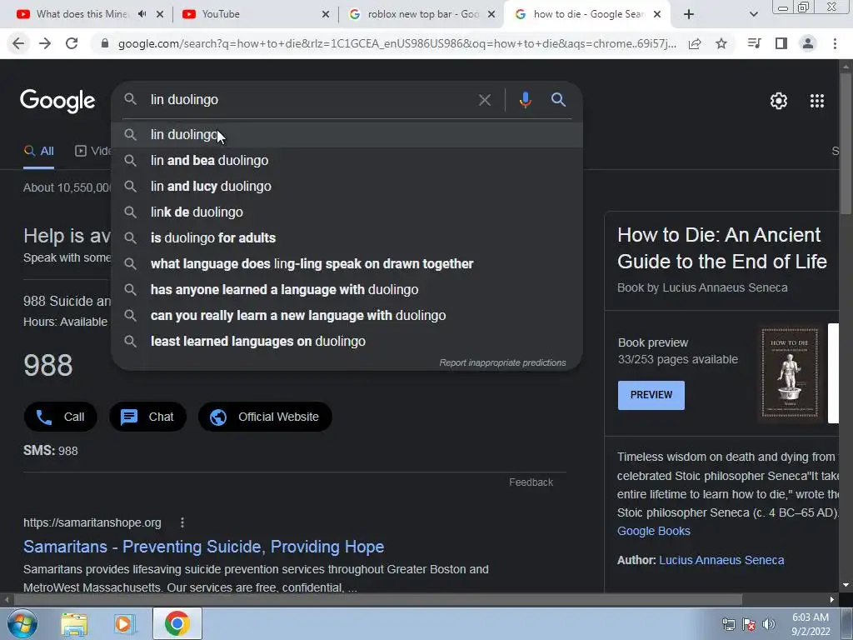Screen dimensions: 853x640
Task: Clear the search box text
Action: point(484,100)
